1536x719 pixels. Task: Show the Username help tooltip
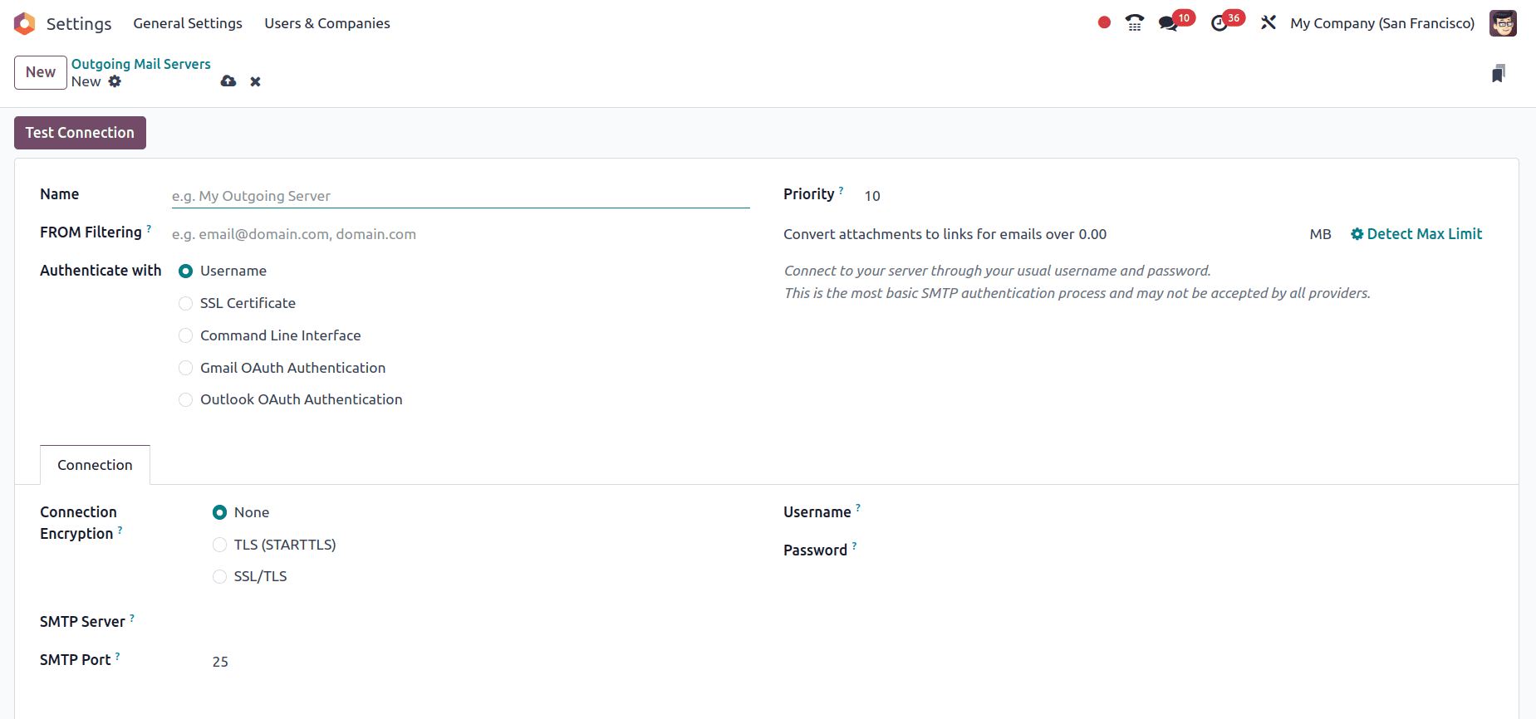[858, 508]
